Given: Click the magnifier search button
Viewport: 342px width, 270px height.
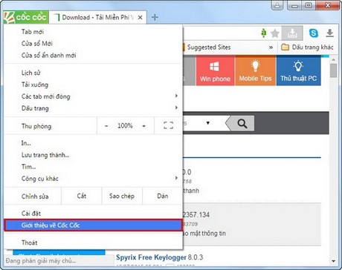Looking at the screenshot, I should (242, 123).
